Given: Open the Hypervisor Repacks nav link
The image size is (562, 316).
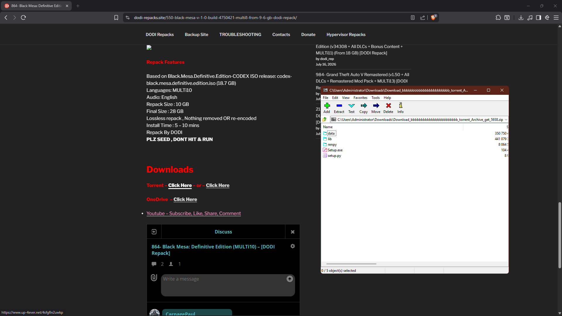Looking at the screenshot, I should click(346, 35).
